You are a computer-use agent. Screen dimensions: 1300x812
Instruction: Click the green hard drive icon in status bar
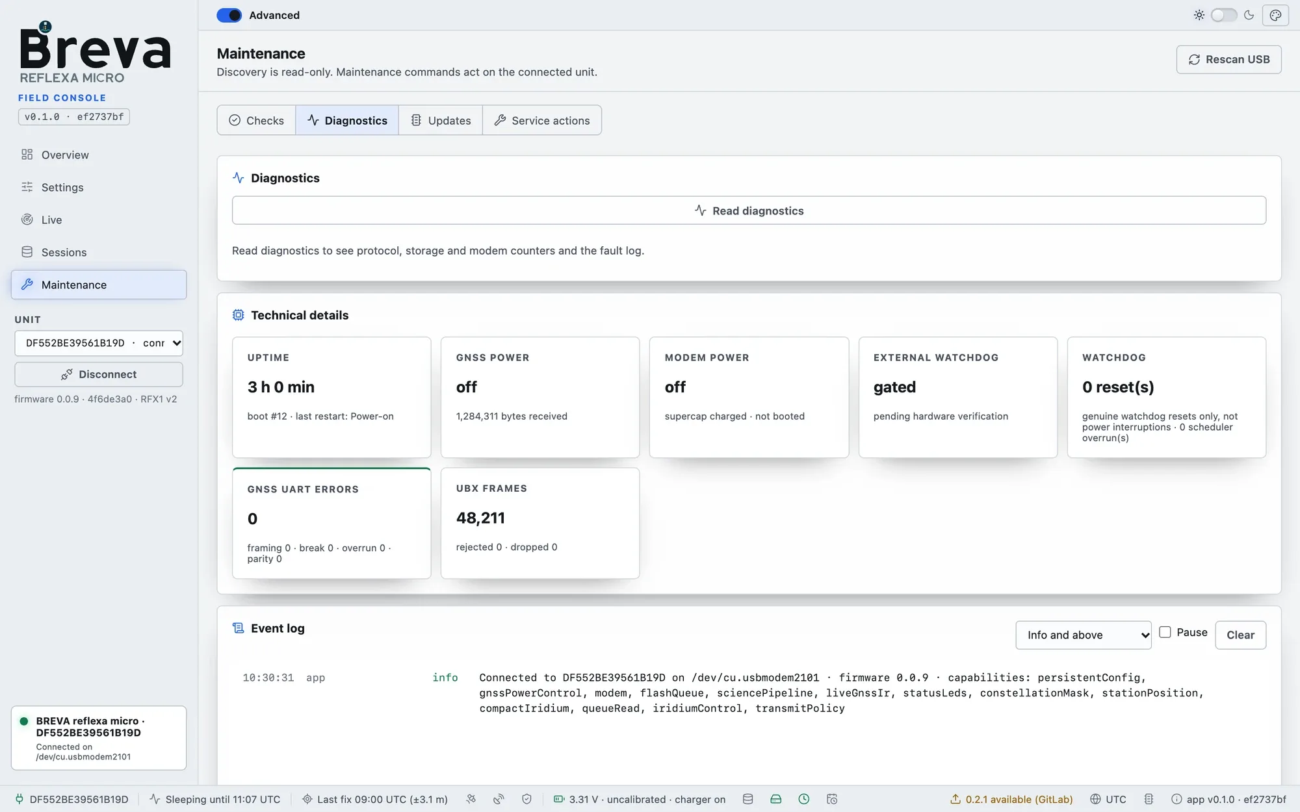click(775, 799)
